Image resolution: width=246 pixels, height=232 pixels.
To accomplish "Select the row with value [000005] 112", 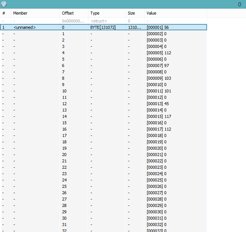I will click(159, 53).
